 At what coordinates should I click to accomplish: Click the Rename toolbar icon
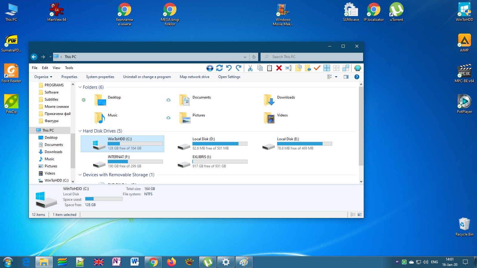click(x=289, y=68)
